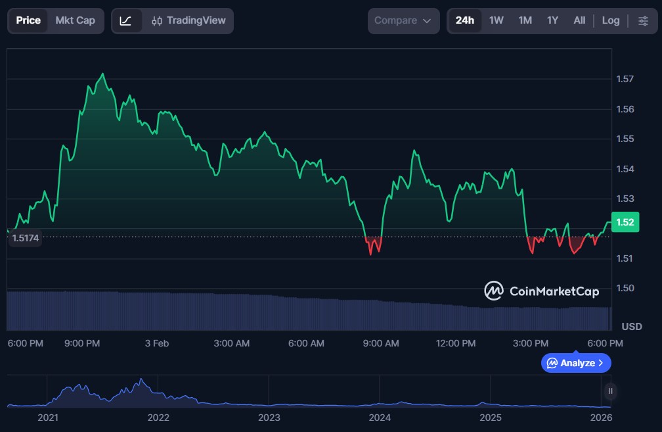
Task: Expand the Compare dropdown
Action: [x=403, y=21]
